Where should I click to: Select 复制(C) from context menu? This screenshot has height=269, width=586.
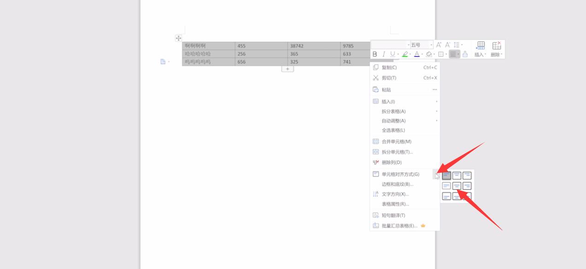click(389, 67)
